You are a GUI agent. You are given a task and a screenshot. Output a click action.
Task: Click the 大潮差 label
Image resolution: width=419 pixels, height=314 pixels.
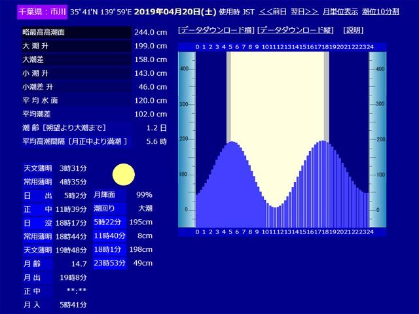[33, 60]
